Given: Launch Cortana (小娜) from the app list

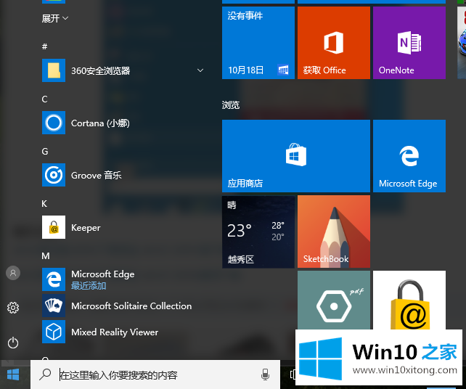Looking at the screenshot, I should 123,123.
